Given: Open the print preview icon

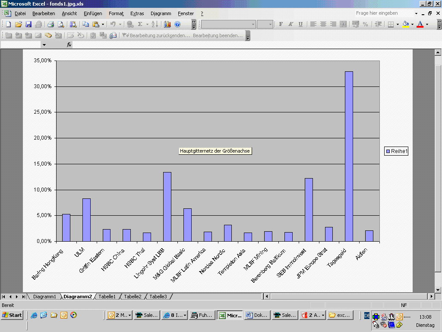Looking at the screenshot, I should pos(61,24).
